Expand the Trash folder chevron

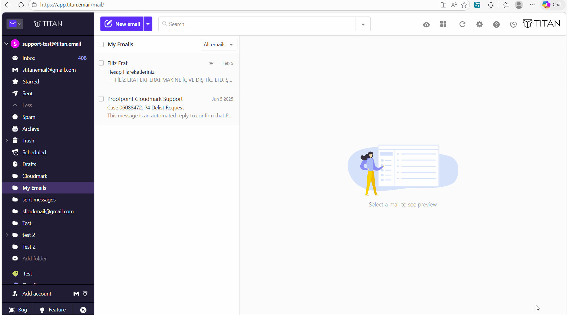coord(7,141)
